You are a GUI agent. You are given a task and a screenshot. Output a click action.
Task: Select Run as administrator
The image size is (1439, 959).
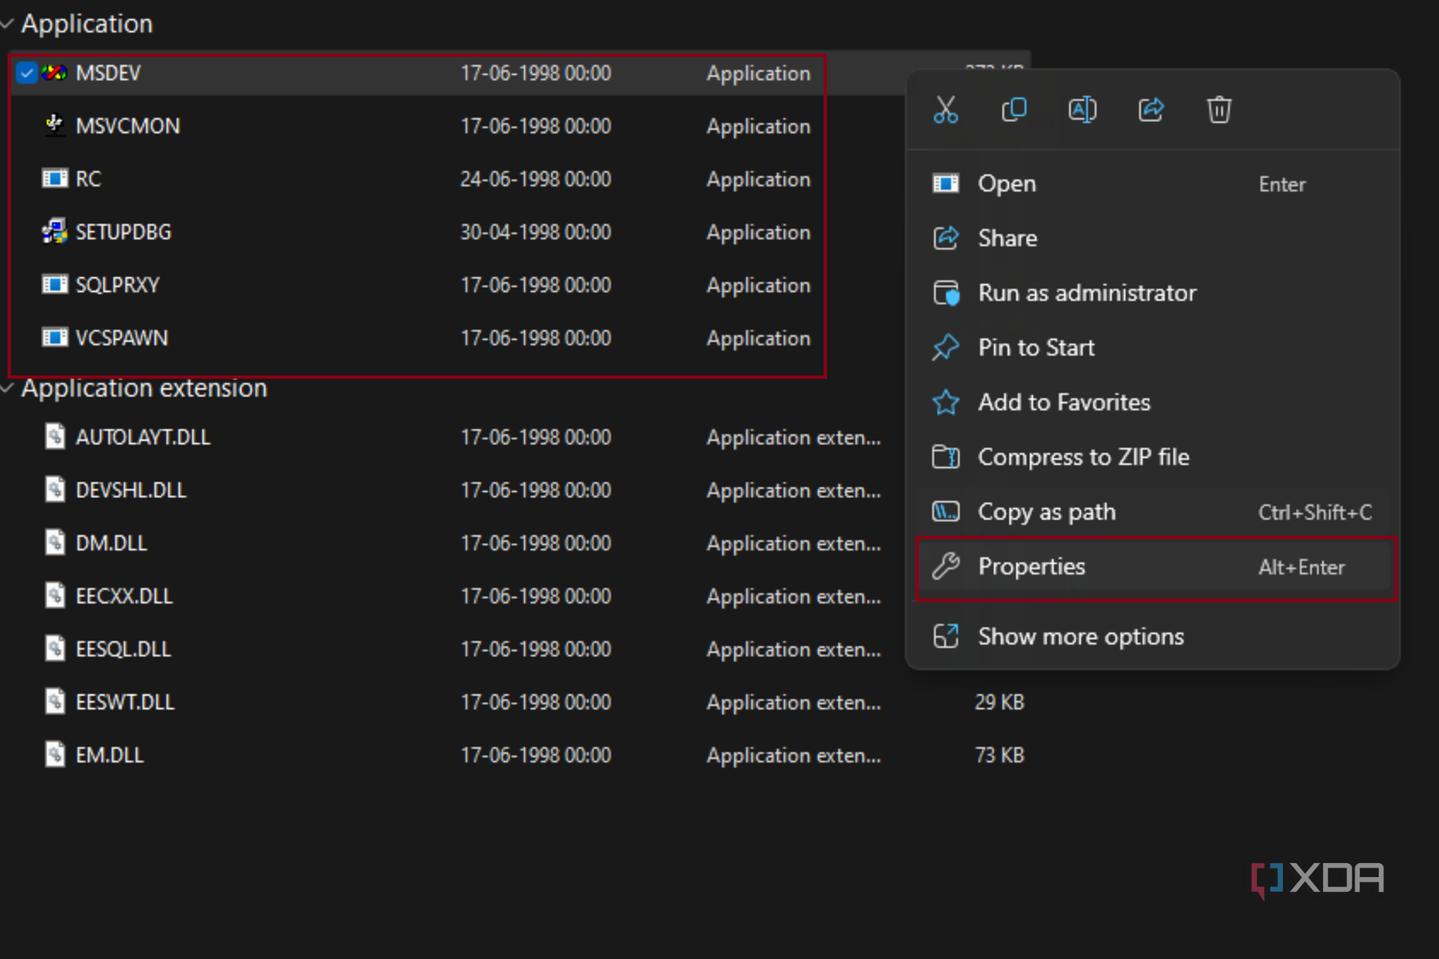(1153, 293)
